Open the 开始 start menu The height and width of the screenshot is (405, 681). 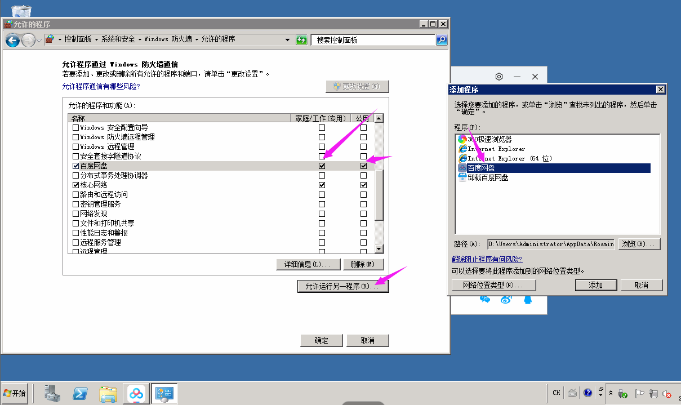coord(15,393)
